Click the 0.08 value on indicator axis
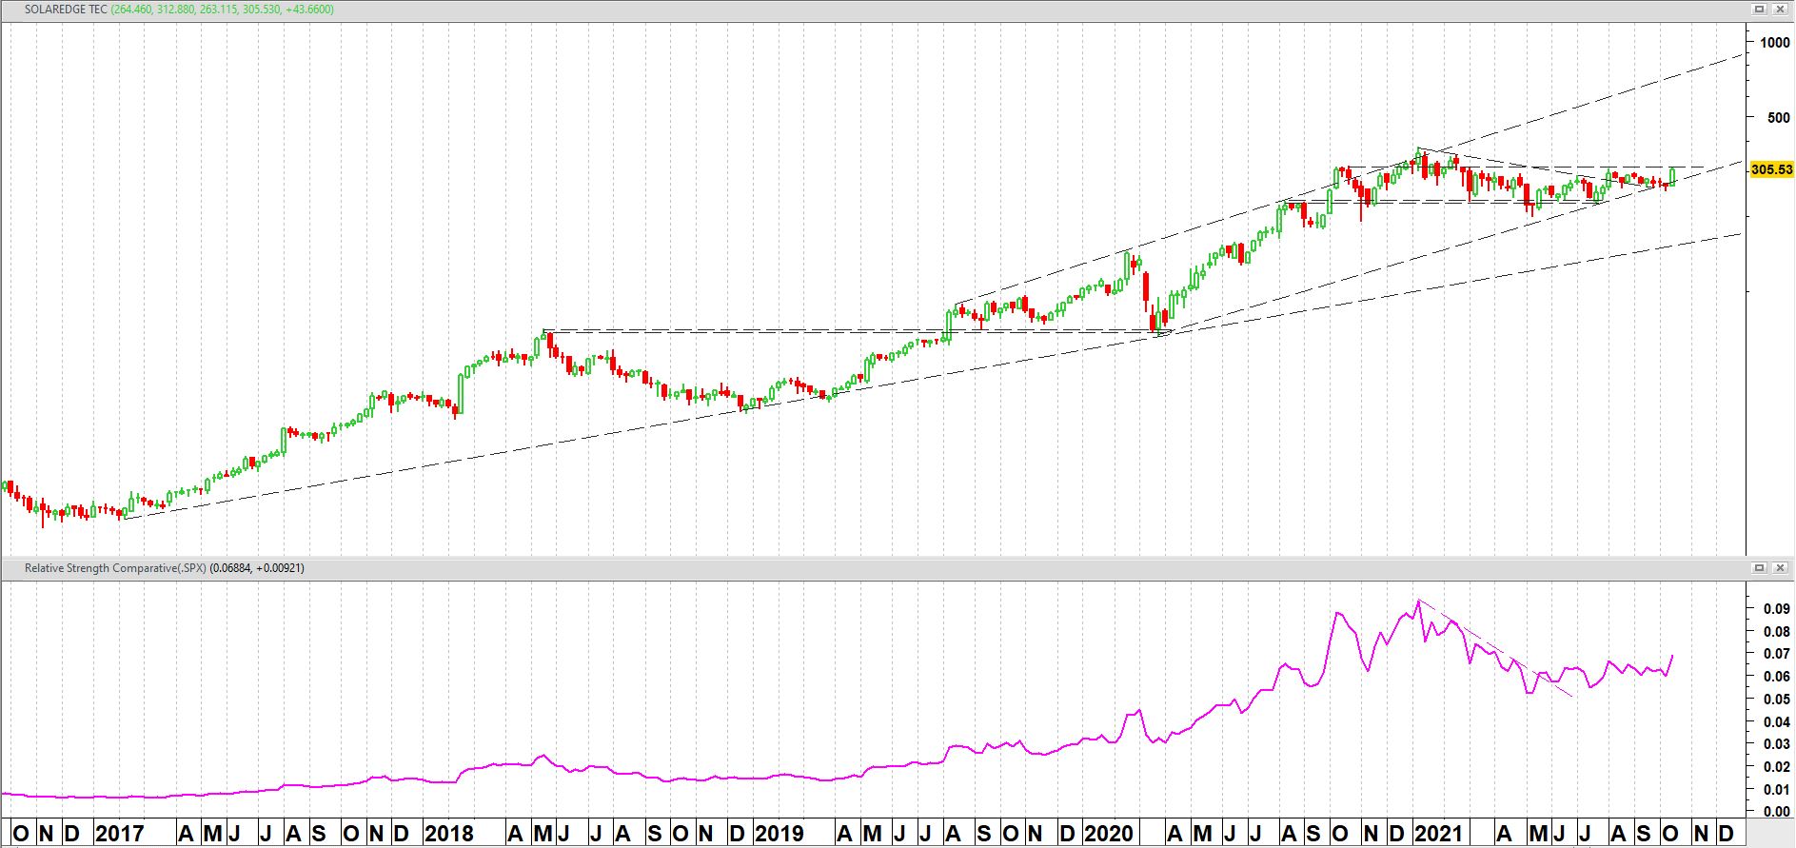The image size is (1796, 848). (x=1777, y=631)
